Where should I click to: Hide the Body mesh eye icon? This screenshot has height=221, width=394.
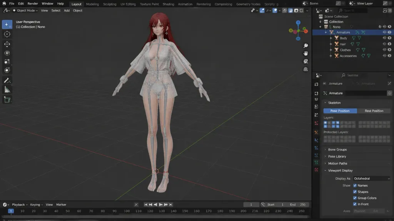[x=384, y=38]
